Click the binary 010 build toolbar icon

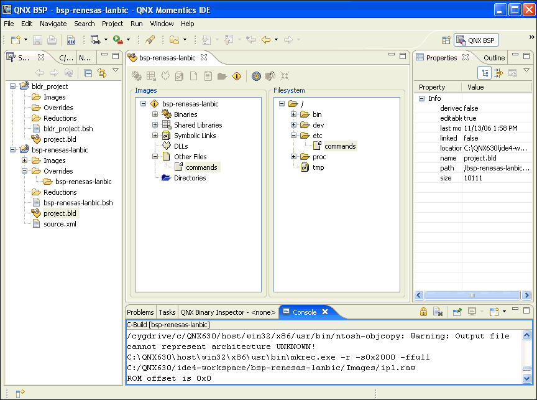[x=71, y=40]
